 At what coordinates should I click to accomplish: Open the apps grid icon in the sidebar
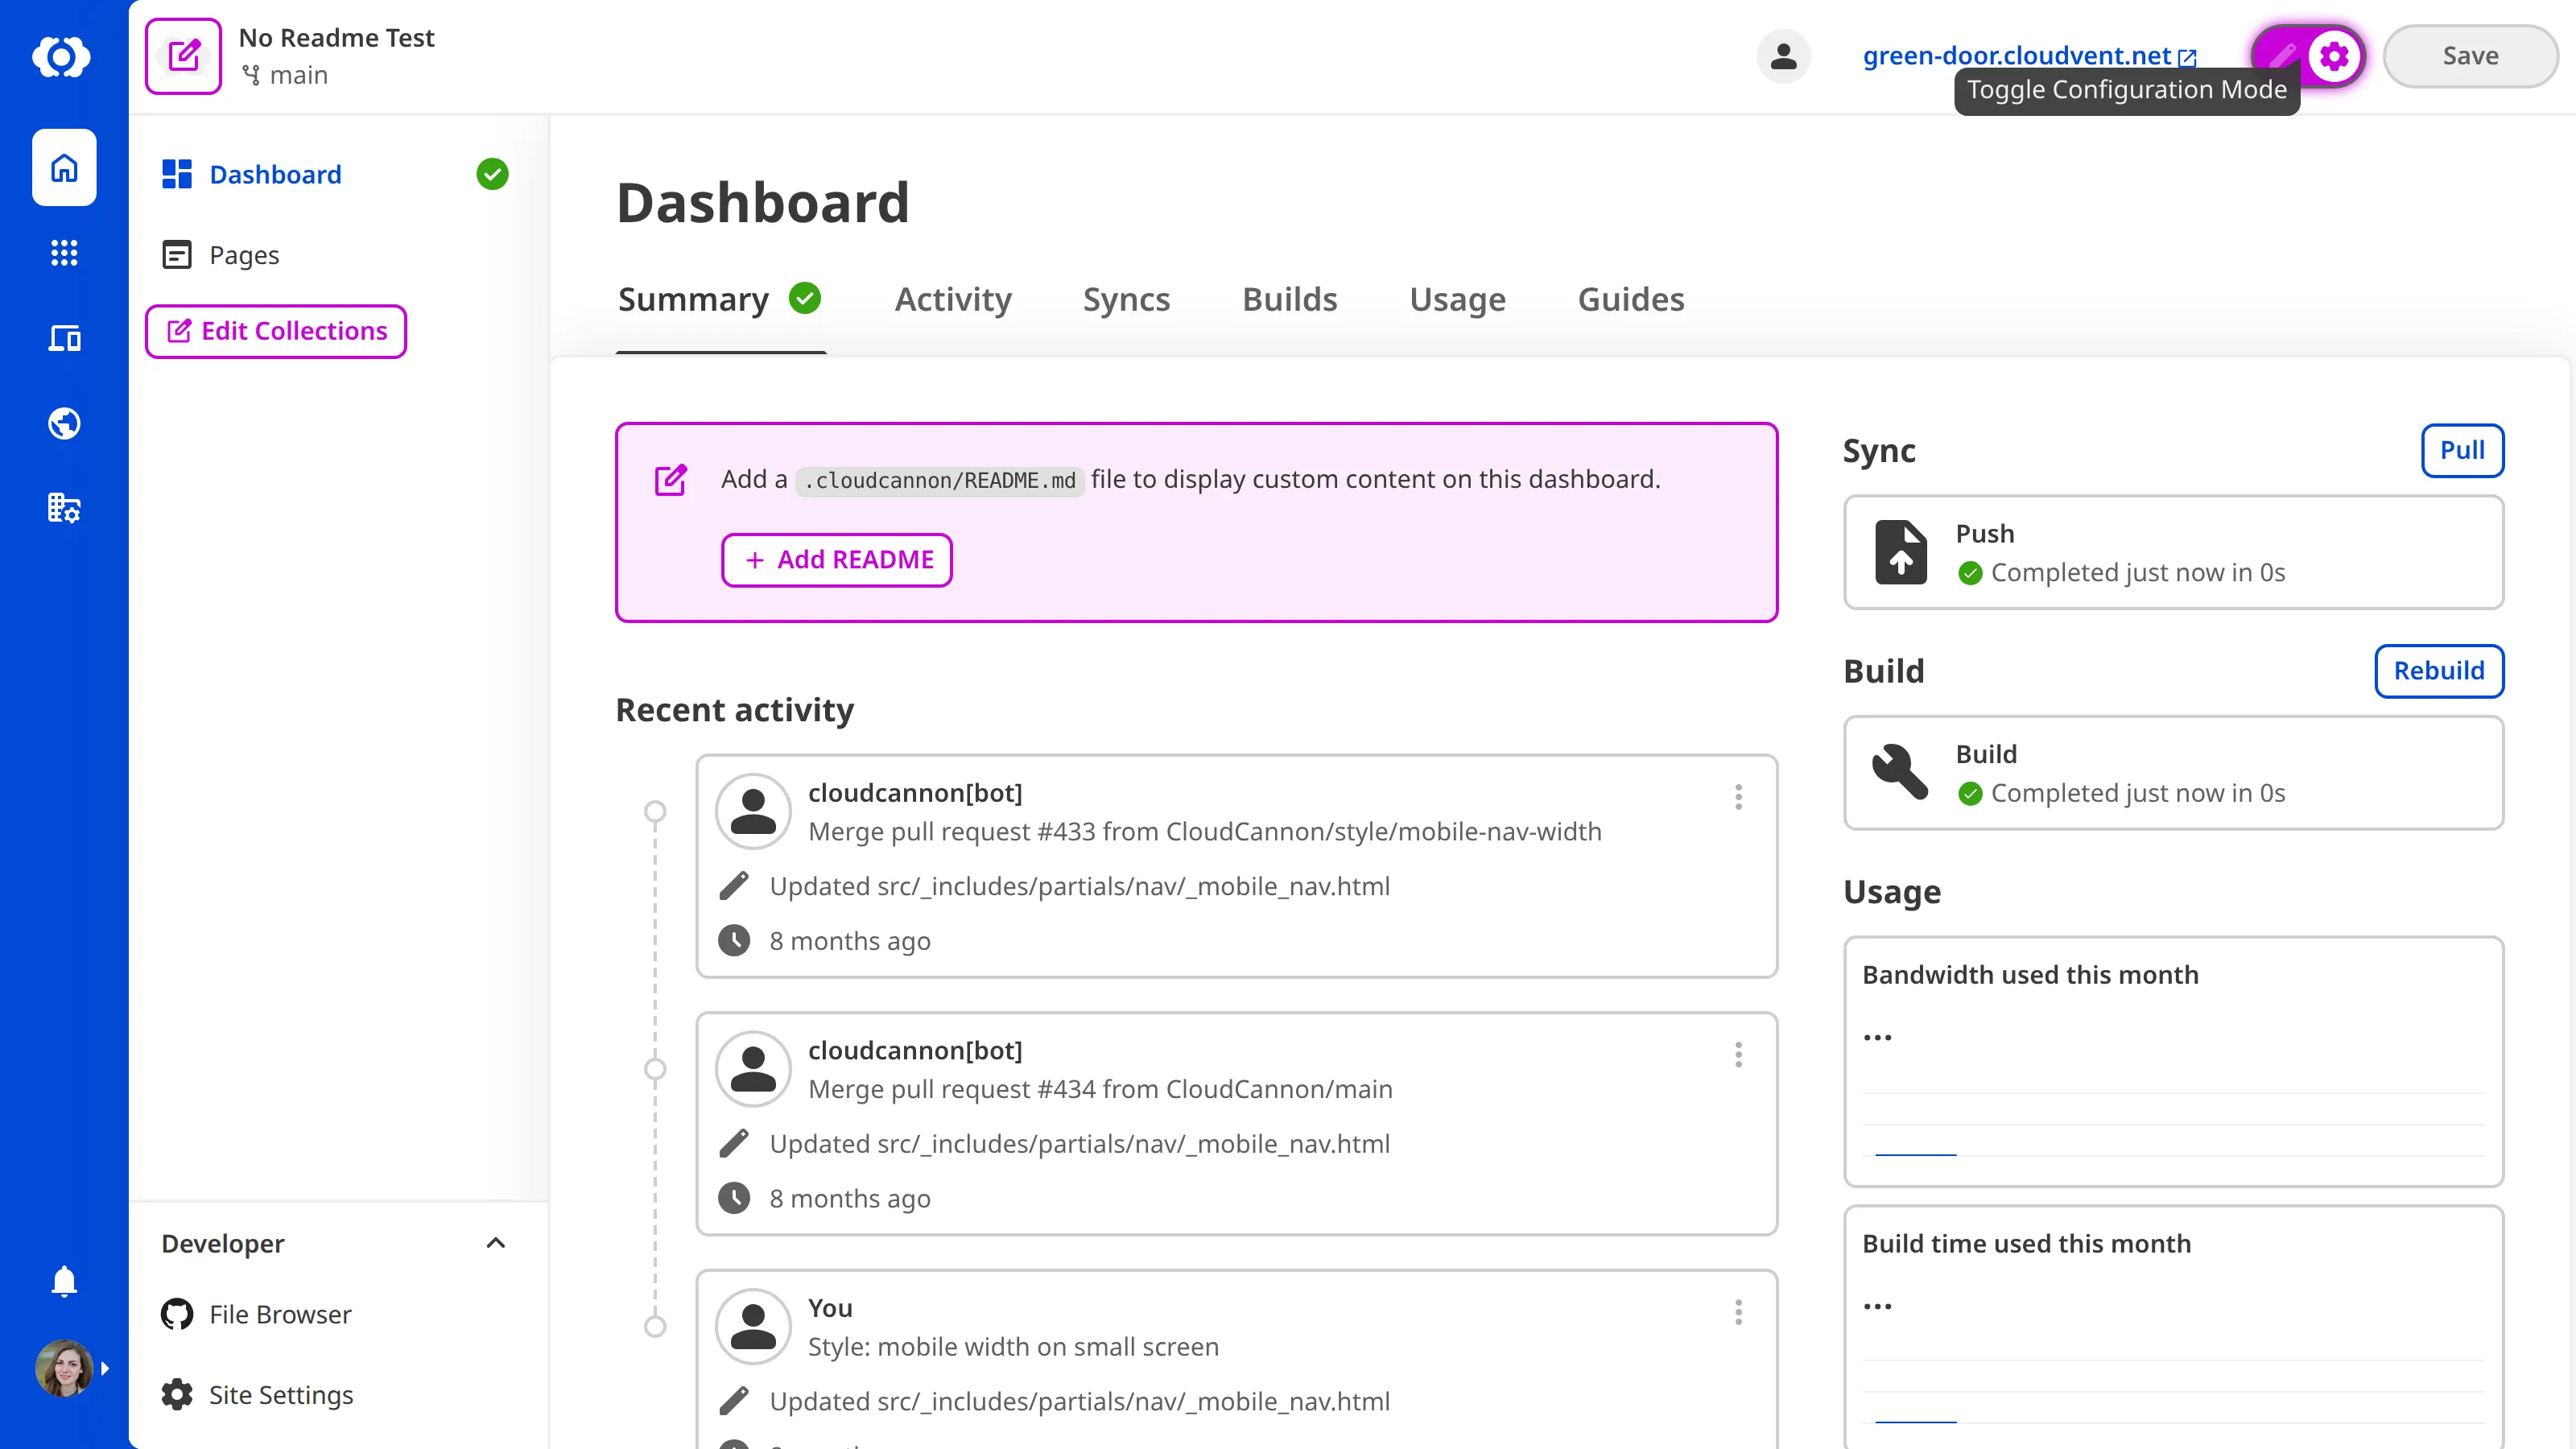click(x=63, y=253)
